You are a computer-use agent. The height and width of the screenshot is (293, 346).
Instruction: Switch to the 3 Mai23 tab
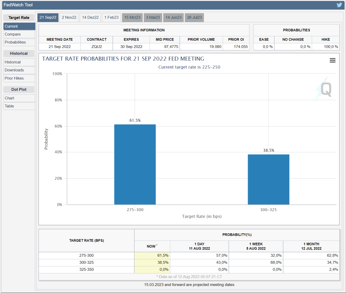(153, 18)
